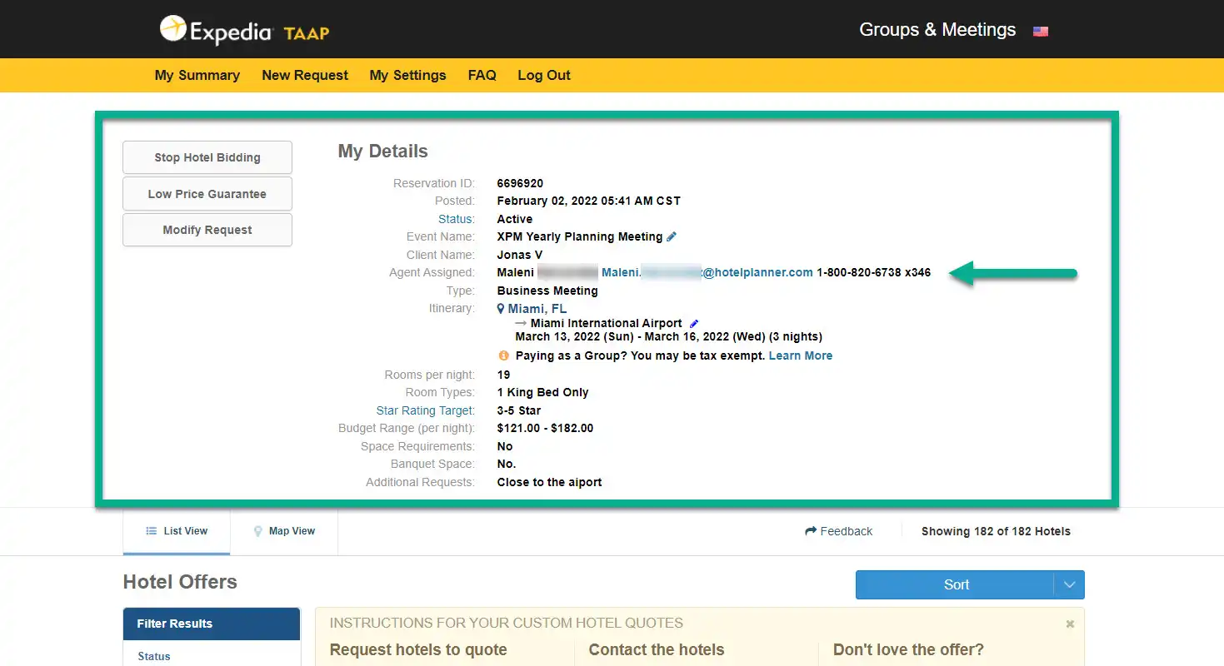Expand the Sort dropdown arrow
This screenshot has height=666, width=1224.
pyautogui.click(x=1070, y=584)
